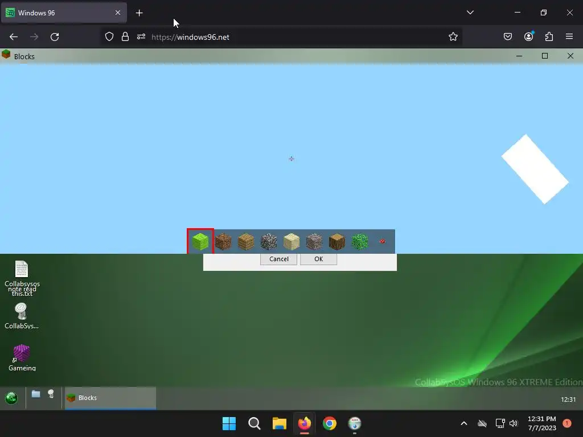Select the sand block in hotbar
Screen dimensions: 583x437
point(291,241)
